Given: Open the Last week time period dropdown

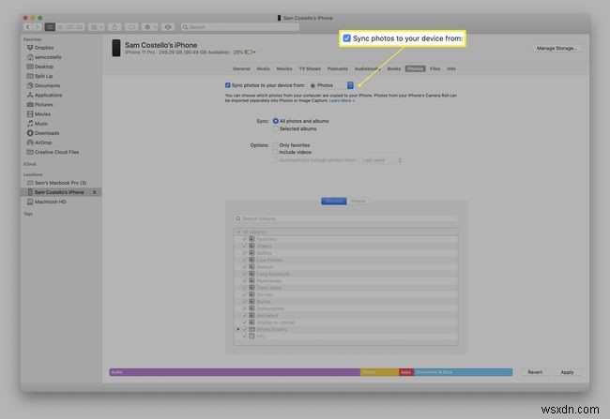Looking at the screenshot, I should pos(381,160).
